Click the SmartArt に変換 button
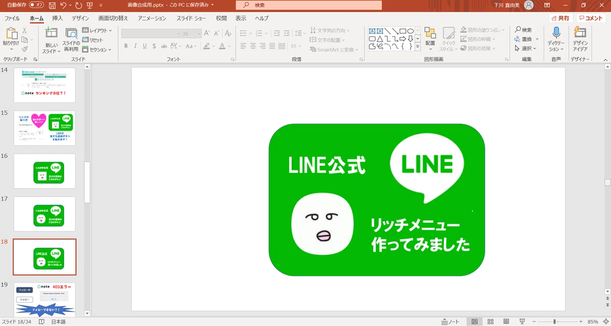The height and width of the screenshot is (326, 611). coord(334,49)
